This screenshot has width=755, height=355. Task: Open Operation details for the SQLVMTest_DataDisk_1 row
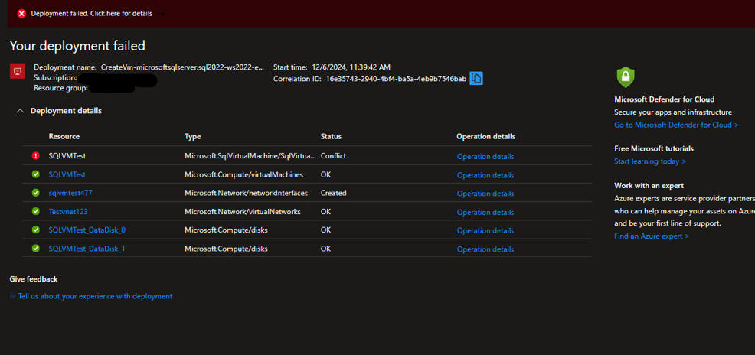click(485, 249)
